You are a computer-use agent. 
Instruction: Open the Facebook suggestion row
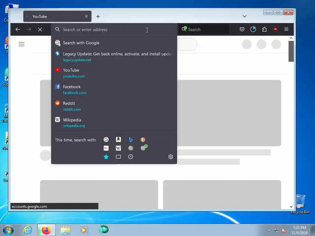[114, 89]
